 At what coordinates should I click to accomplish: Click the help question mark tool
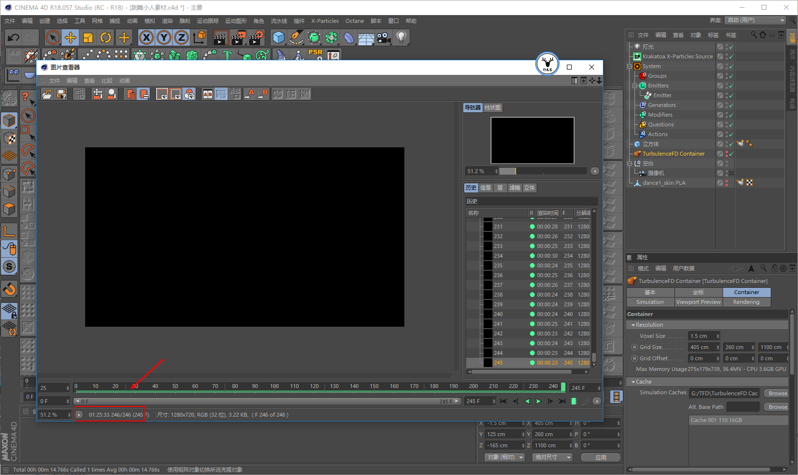(27, 98)
